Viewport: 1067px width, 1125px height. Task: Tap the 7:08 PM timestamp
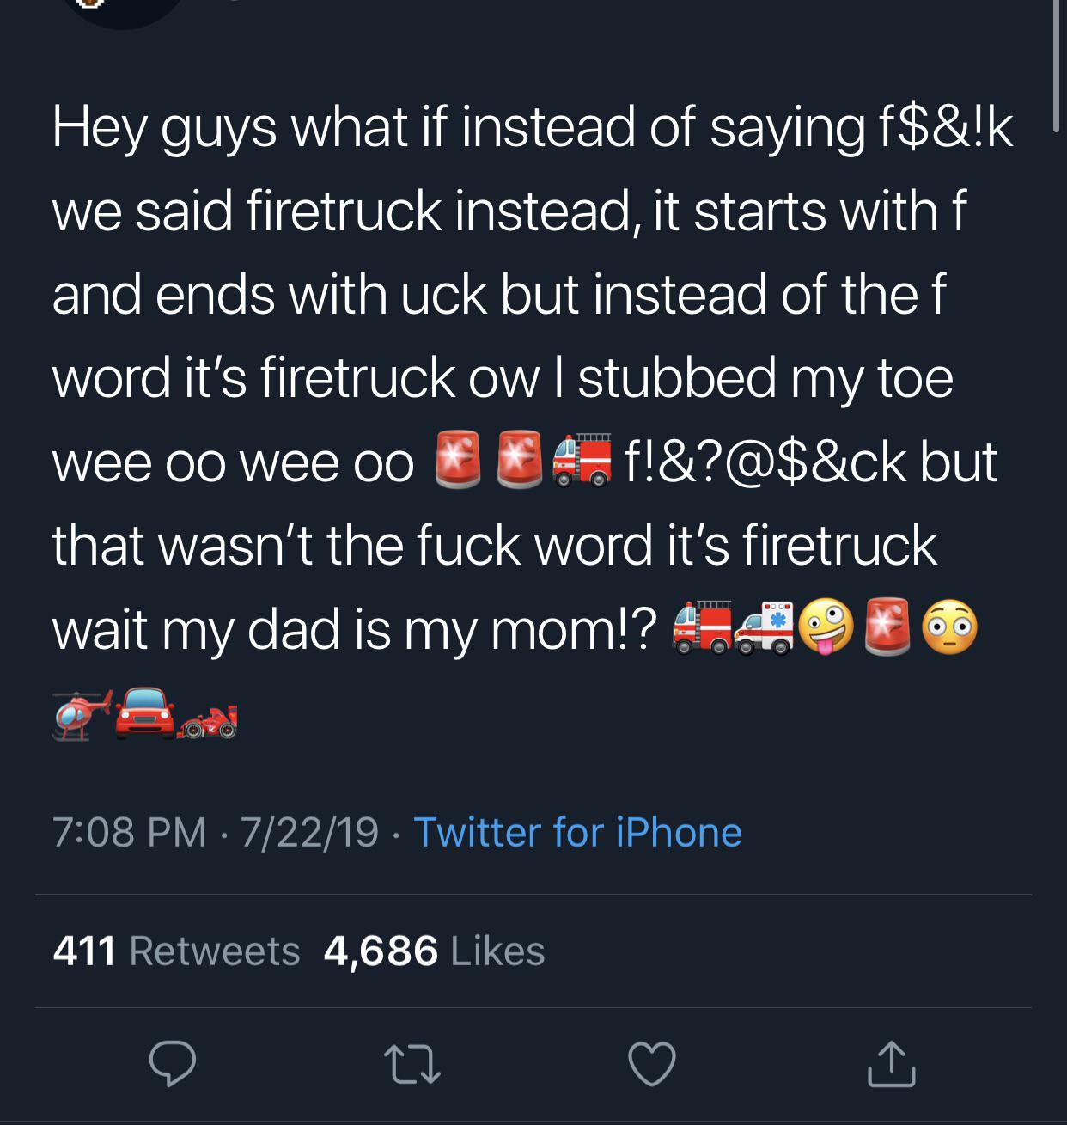tap(129, 832)
